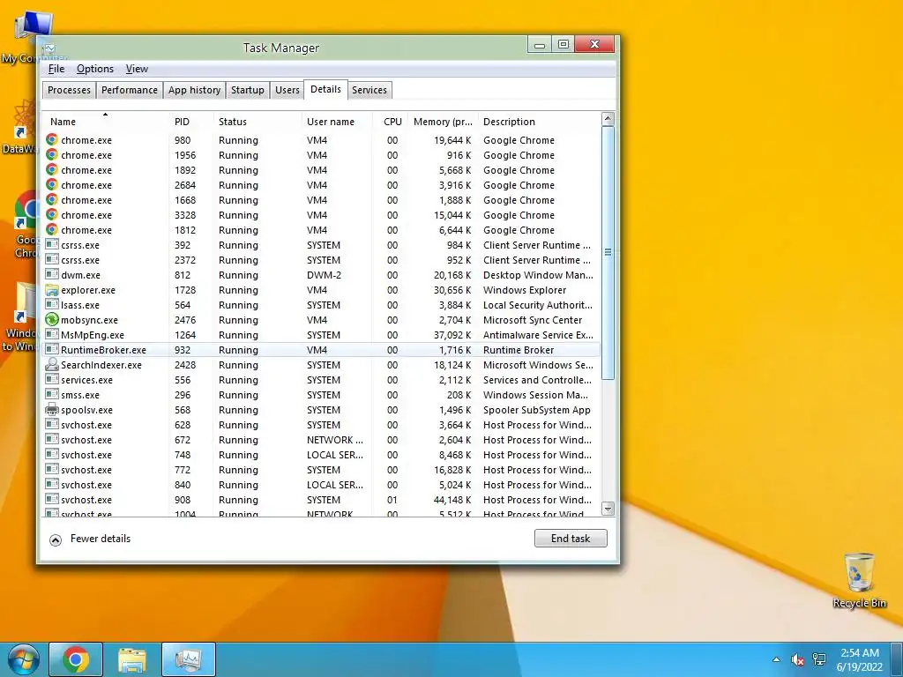Show hidden tray icons arrow
This screenshot has width=903, height=677.
click(x=776, y=659)
